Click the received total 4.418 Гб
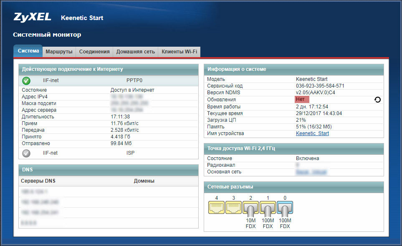The image size is (402, 246). [x=121, y=137]
